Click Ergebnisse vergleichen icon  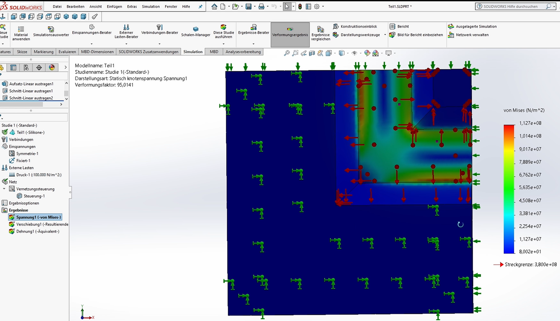320,30
